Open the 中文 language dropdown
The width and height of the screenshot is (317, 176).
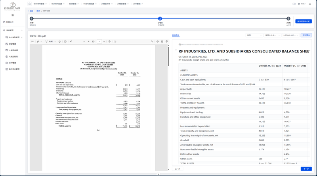(x=303, y=4)
